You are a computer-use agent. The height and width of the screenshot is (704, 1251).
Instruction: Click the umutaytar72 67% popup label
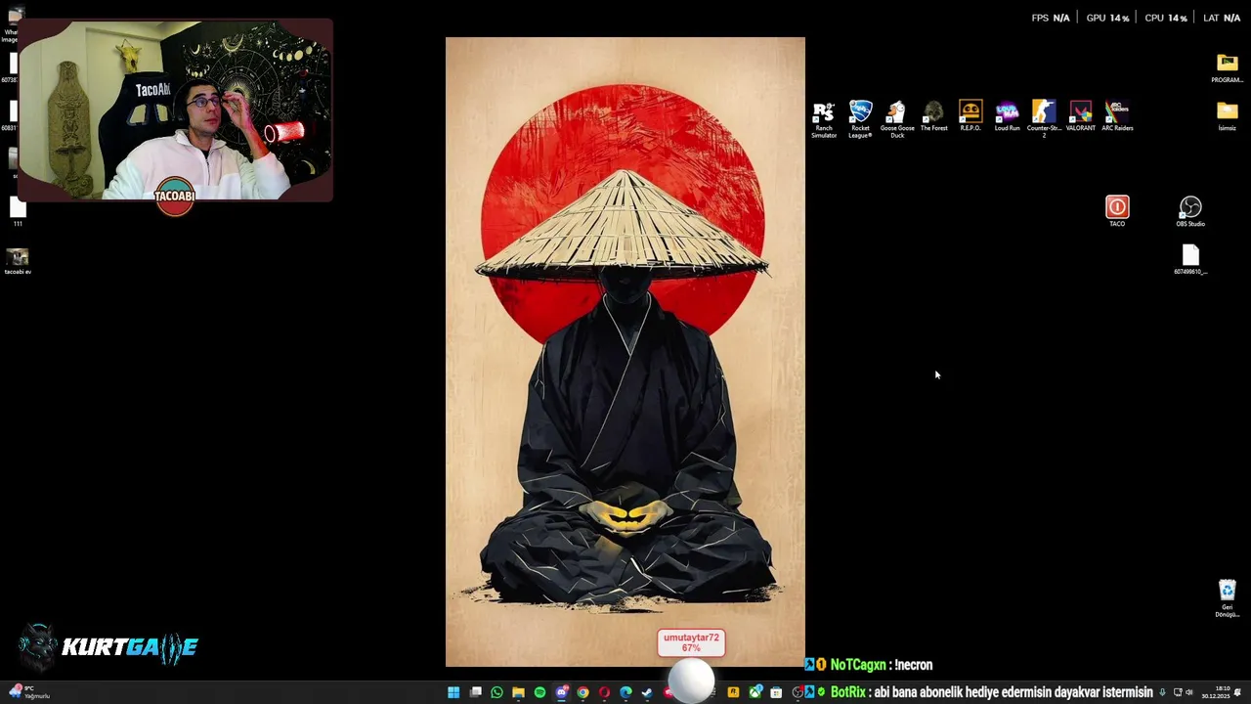coord(691,642)
